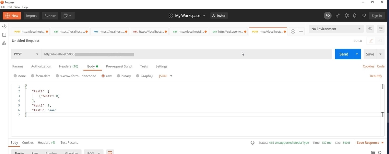Open the response Cookies tab

coord(28,143)
